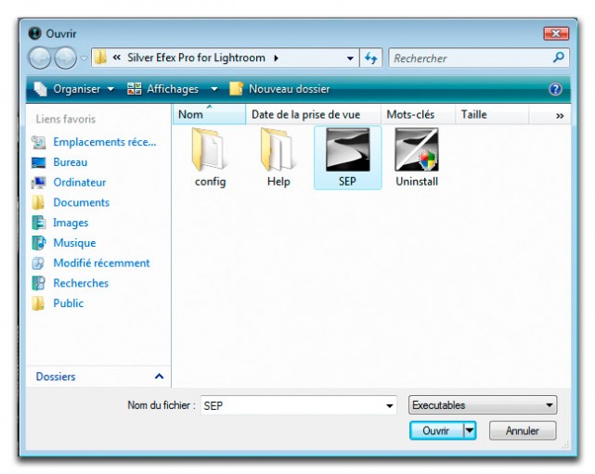
Task: Open help with the question mark icon
Action: [555, 89]
